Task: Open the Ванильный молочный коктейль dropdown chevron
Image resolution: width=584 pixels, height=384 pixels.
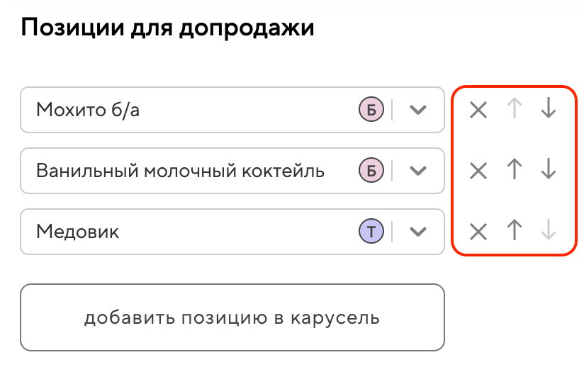Action: tap(419, 171)
